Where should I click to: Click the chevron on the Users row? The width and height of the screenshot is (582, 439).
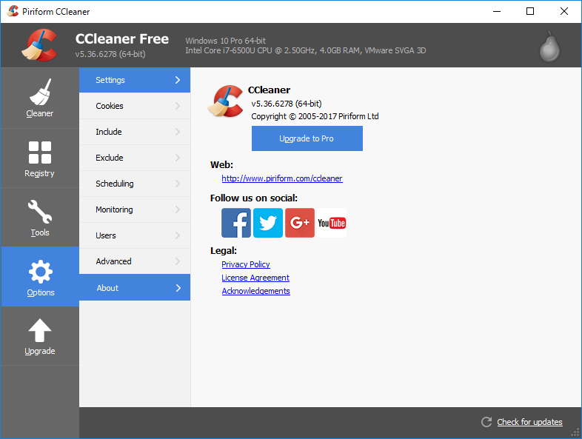178,235
